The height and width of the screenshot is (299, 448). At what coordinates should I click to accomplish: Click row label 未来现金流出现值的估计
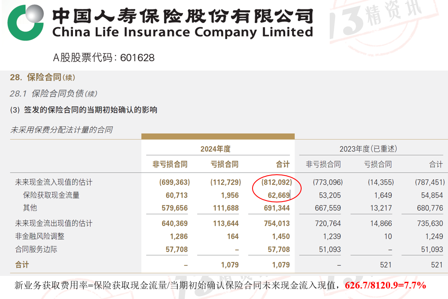pos(54,223)
